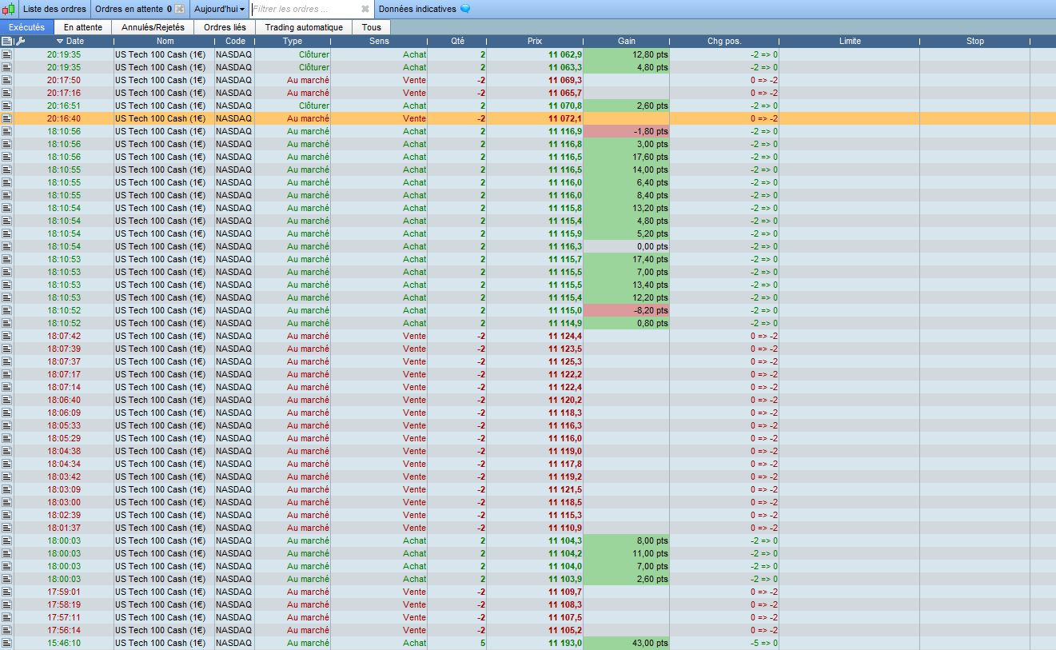Click the price 11 193,0
1056x650 pixels.
pos(565,643)
